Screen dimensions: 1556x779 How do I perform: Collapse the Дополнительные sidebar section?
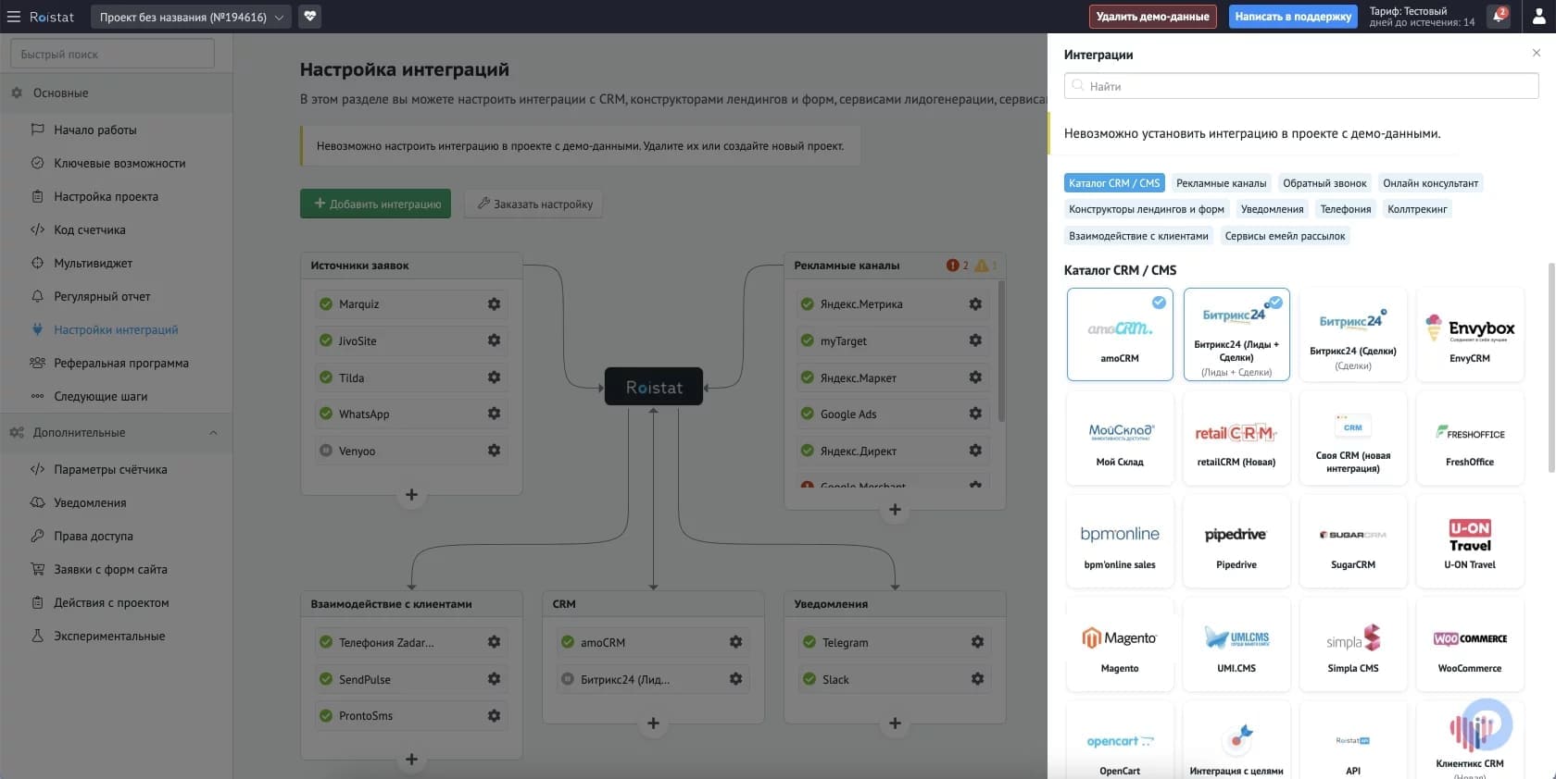point(214,433)
